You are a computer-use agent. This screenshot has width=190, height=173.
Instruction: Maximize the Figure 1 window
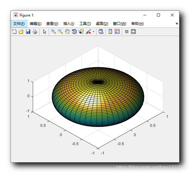pos(158,15)
